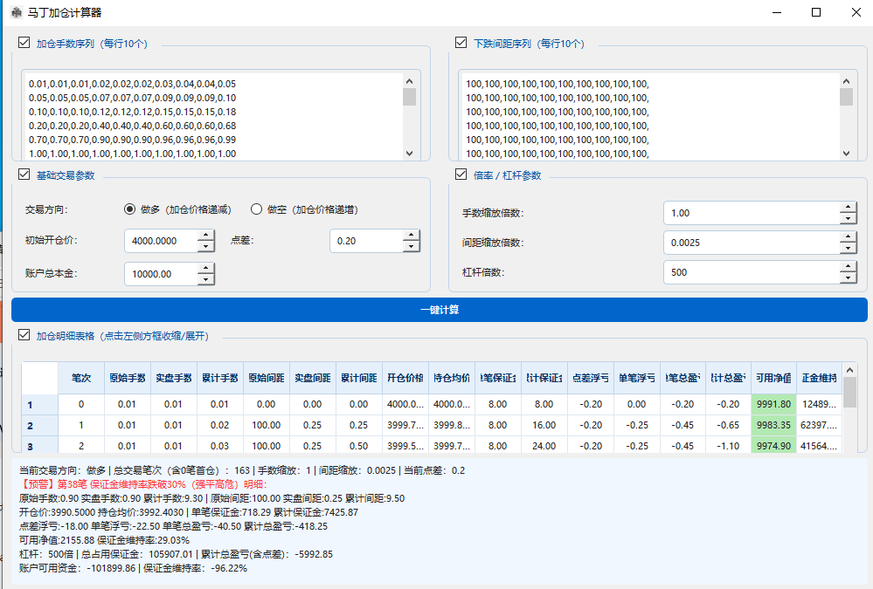
Task: Focus the 点差 field showing 0.20
Action: click(x=366, y=241)
